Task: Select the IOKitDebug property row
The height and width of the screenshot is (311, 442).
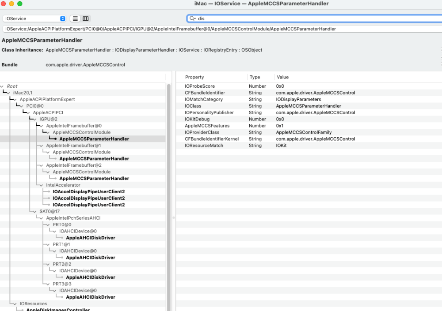Action: pyautogui.click(x=309, y=119)
